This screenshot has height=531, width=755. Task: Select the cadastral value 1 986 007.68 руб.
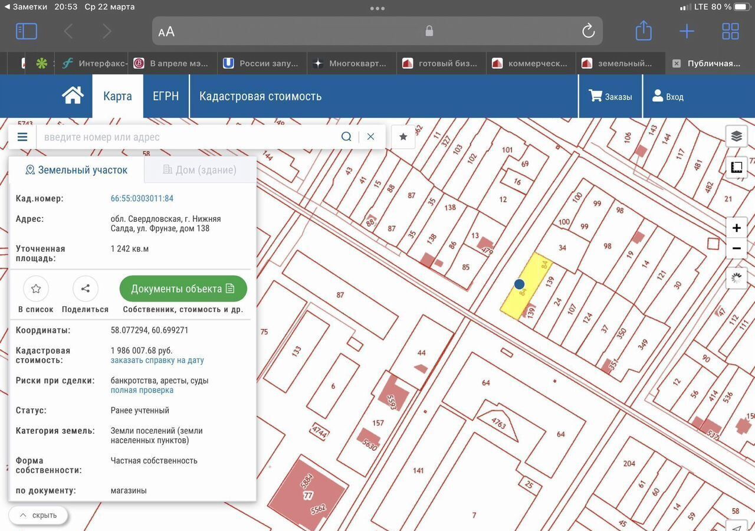(142, 350)
